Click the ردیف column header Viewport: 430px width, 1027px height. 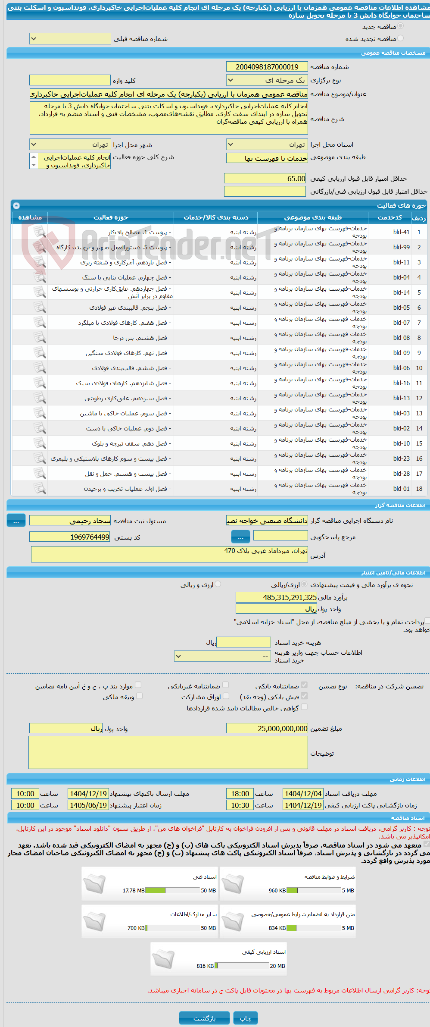click(x=419, y=217)
